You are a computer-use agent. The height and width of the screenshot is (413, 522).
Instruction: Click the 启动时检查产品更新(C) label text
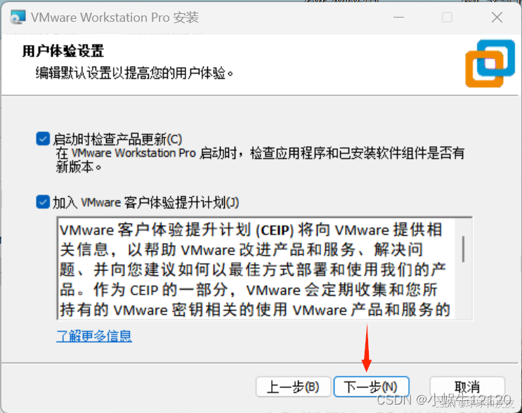point(117,139)
